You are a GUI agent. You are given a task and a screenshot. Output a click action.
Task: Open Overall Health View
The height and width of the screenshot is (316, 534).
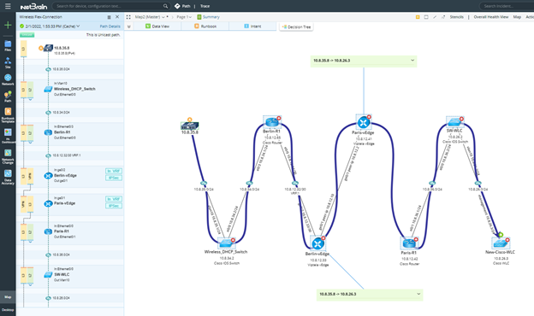[x=491, y=17]
